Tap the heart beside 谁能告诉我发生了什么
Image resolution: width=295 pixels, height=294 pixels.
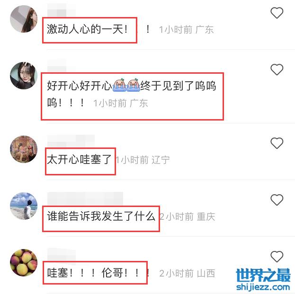[277, 199]
